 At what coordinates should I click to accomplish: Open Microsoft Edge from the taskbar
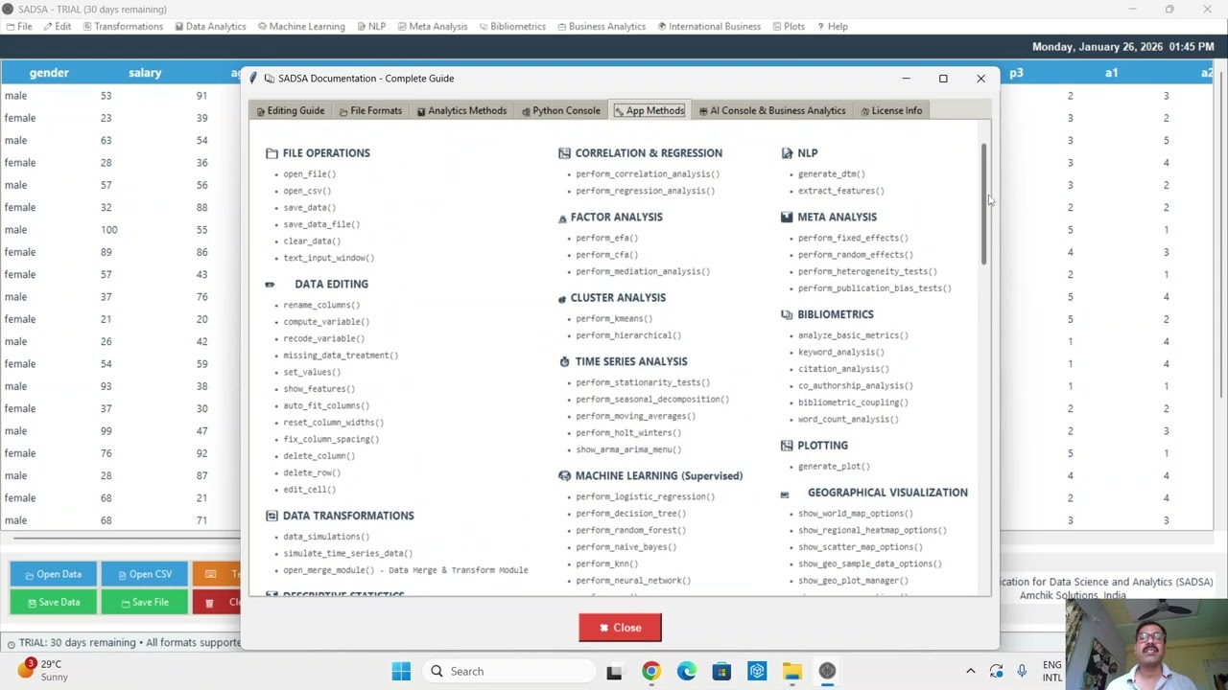(686, 671)
